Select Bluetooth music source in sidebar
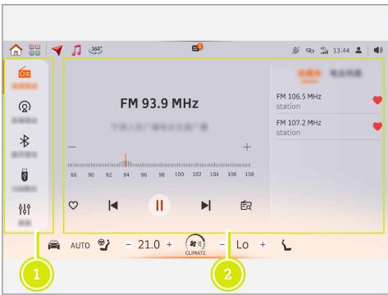Screen dimensions: 388x295 [x=25, y=146]
